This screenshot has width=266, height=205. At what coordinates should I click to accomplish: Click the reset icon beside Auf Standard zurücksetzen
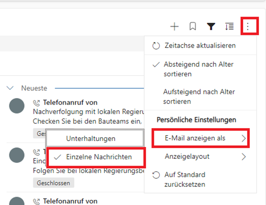tap(156, 175)
